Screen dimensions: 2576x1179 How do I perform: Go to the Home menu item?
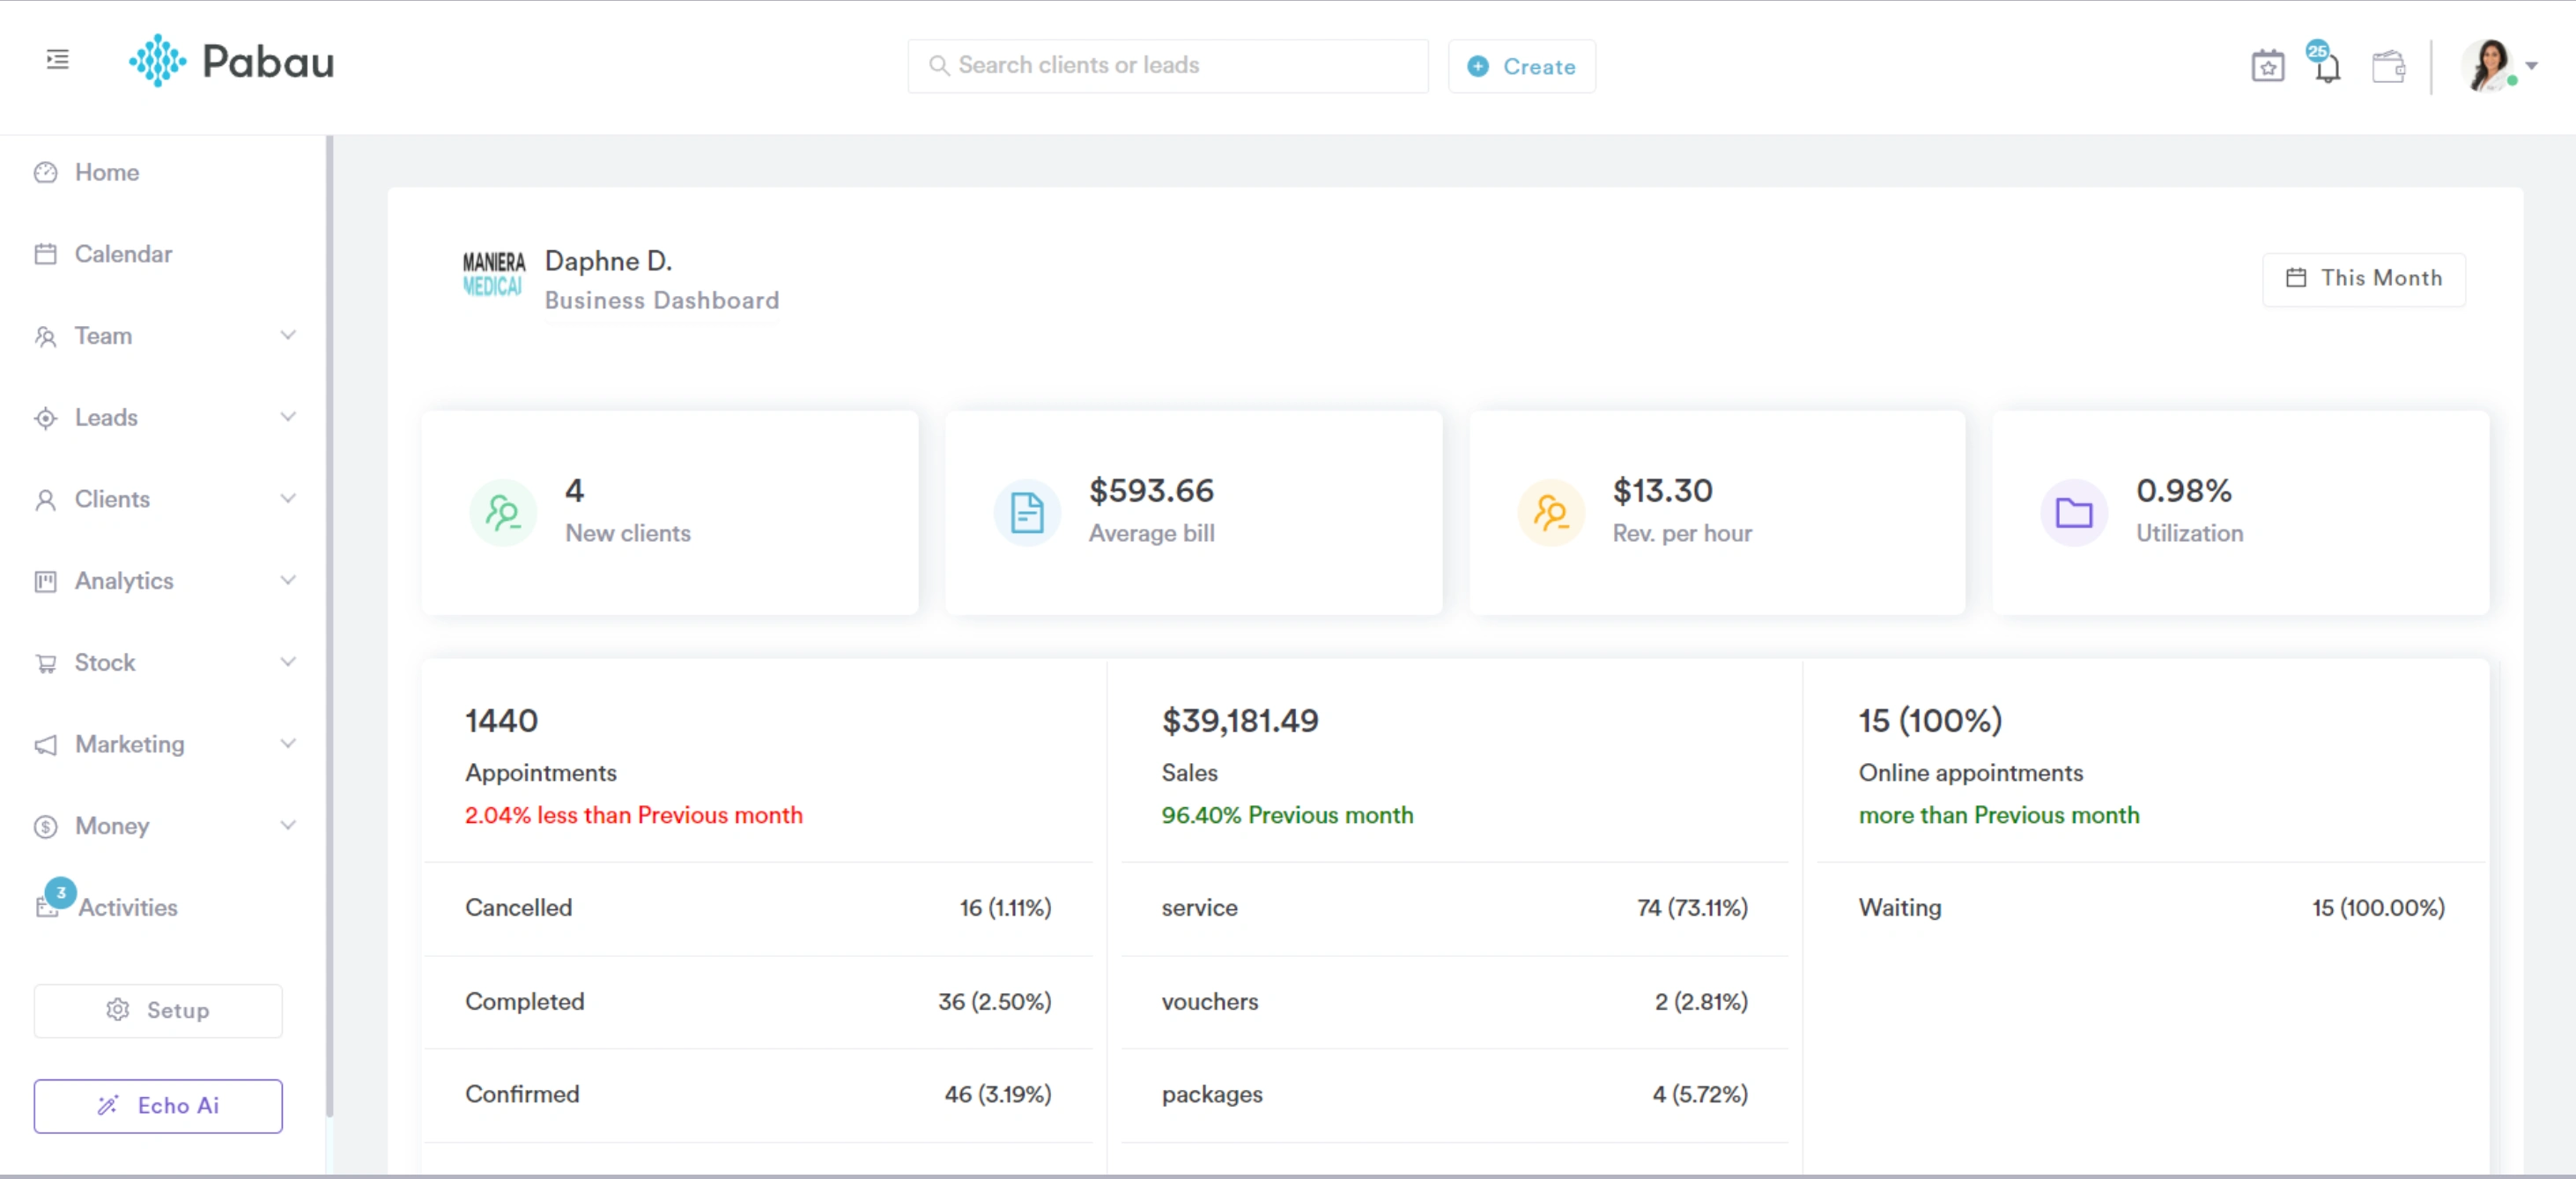point(106,172)
